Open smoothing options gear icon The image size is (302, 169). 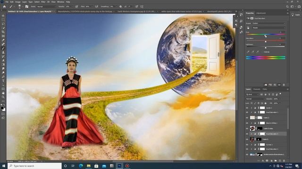pyautogui.click(x=121, y=7)
